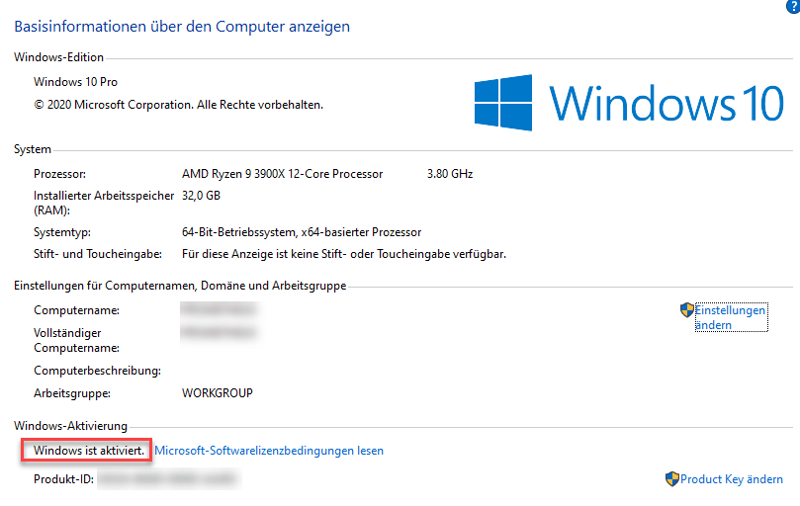
Task: Click the shield icon beside Einstellungen ändern
Action: [x=687, y=309]
